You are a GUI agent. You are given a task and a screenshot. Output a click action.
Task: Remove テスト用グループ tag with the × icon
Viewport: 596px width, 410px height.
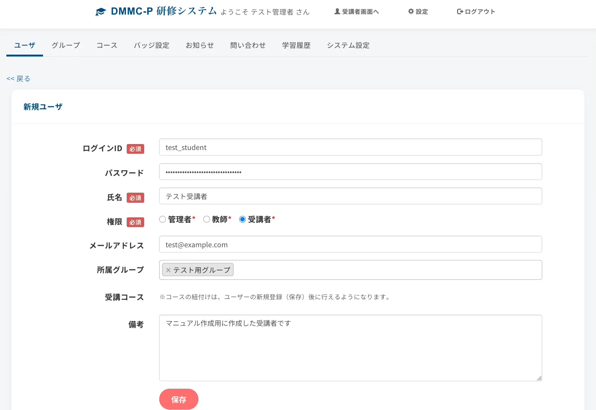(168, 270)
